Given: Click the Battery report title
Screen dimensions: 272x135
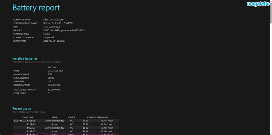Looking at the screenshot, I should [x=36, y=8].
